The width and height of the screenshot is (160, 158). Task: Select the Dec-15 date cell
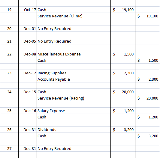click(x=28, y=92)
